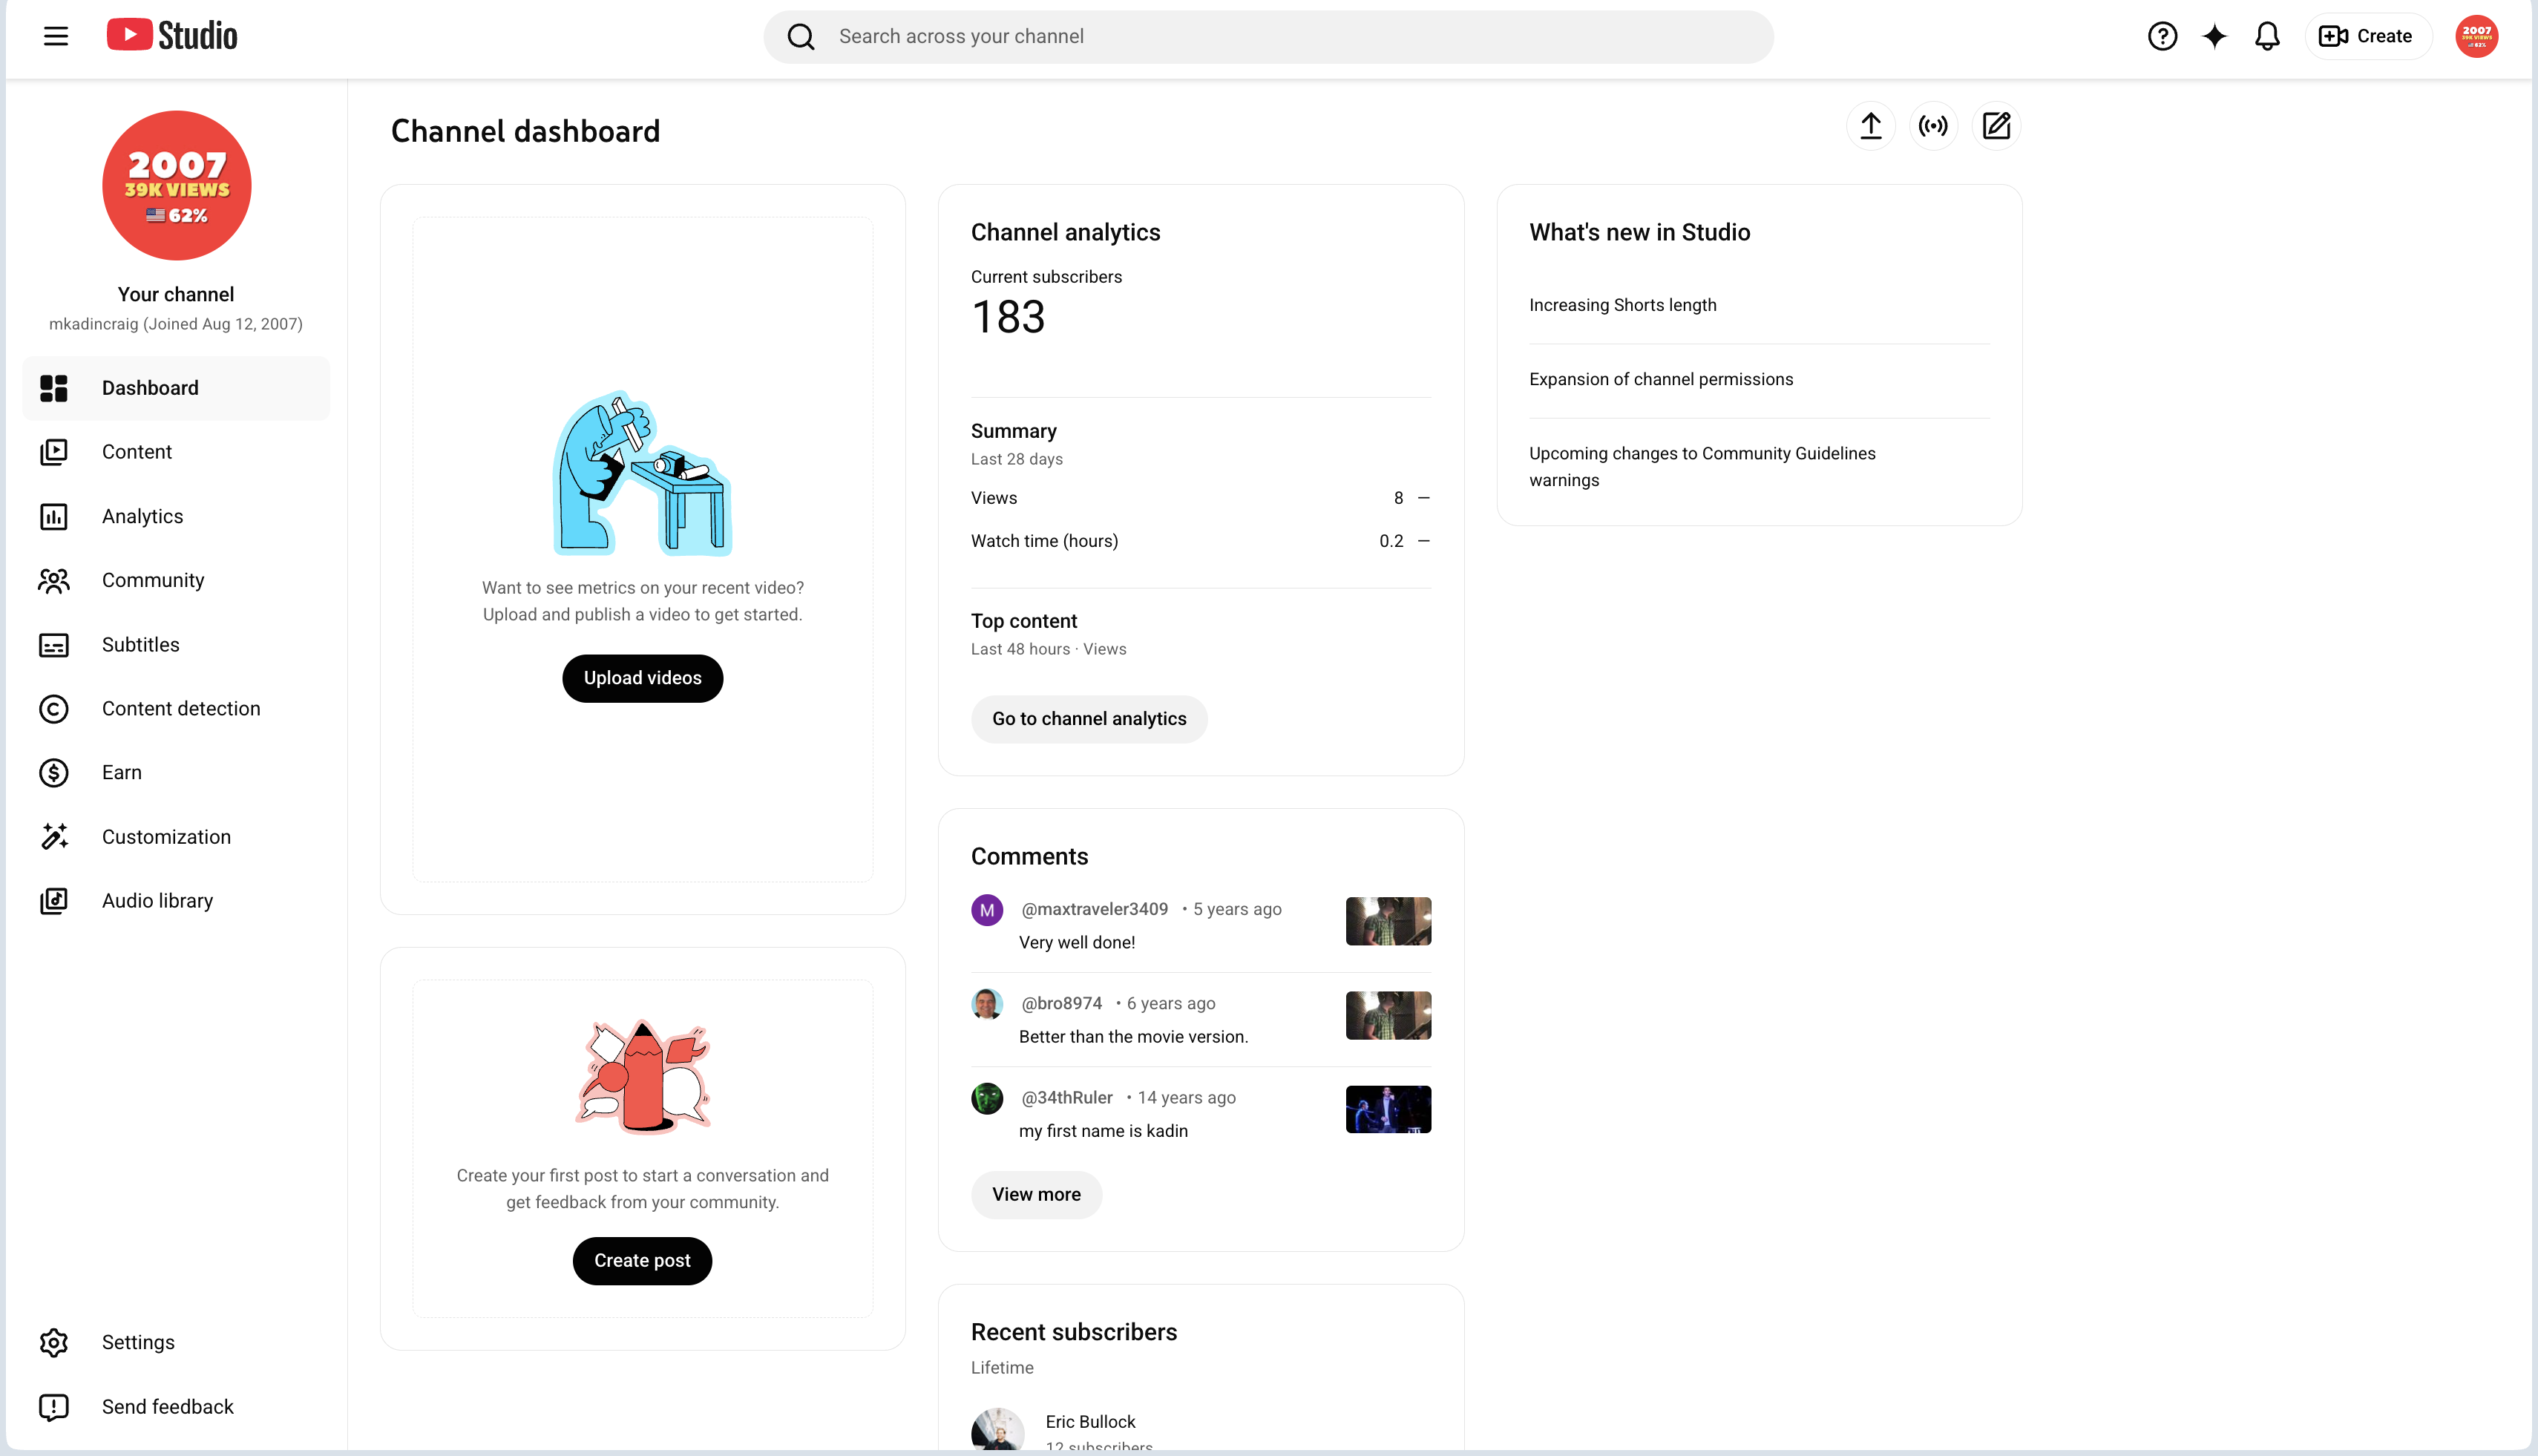Screen dimensions: 2538x1456
Task: Click View more under Comments
Action: pyautogui.click(x=1036, y=1195)
